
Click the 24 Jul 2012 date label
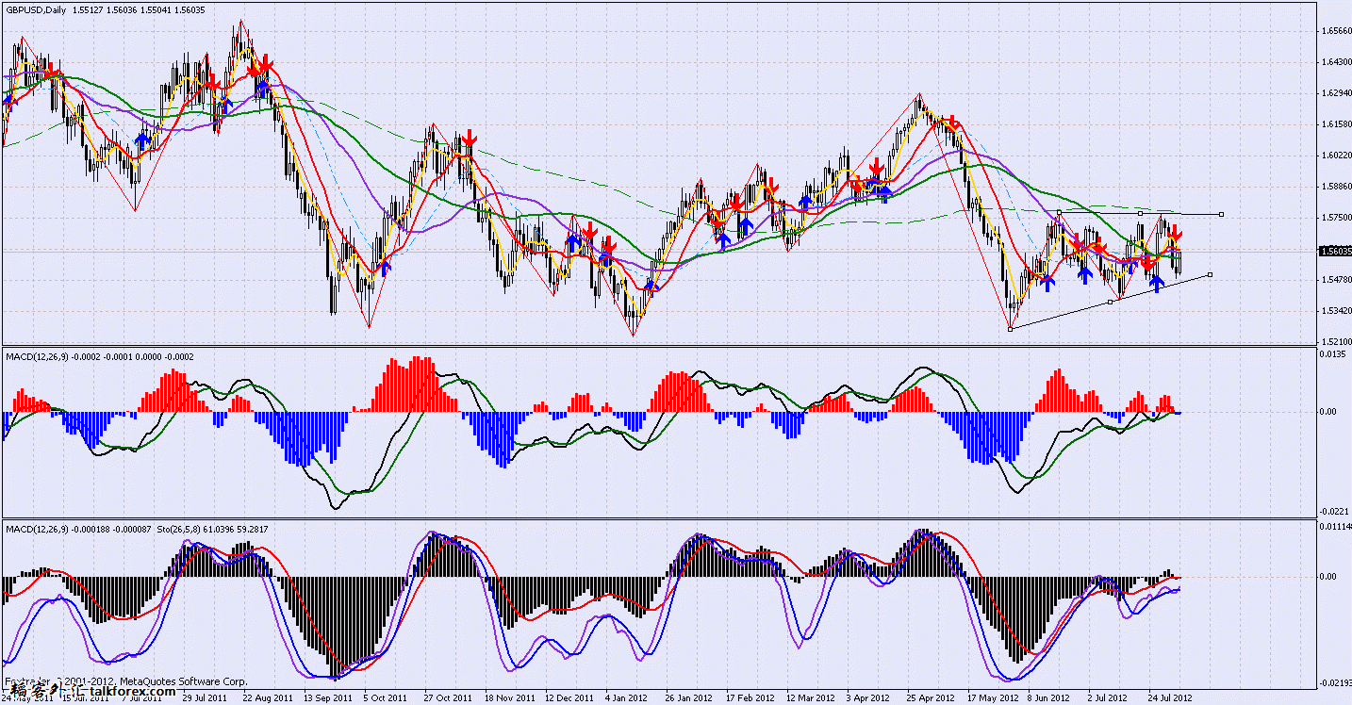[1172, 698]
